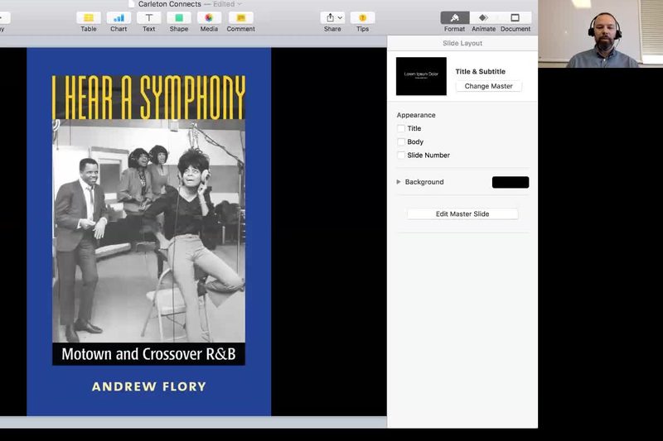Click the Appearance section label
Viewport: 663px width, 441px height.
coord(416,115)
